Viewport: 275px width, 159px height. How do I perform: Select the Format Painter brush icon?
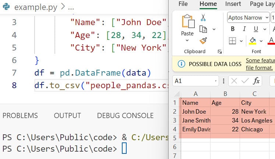[x=203, y=41]
